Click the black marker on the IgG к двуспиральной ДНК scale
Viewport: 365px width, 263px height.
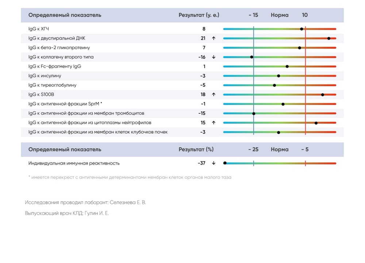(329, 38)
